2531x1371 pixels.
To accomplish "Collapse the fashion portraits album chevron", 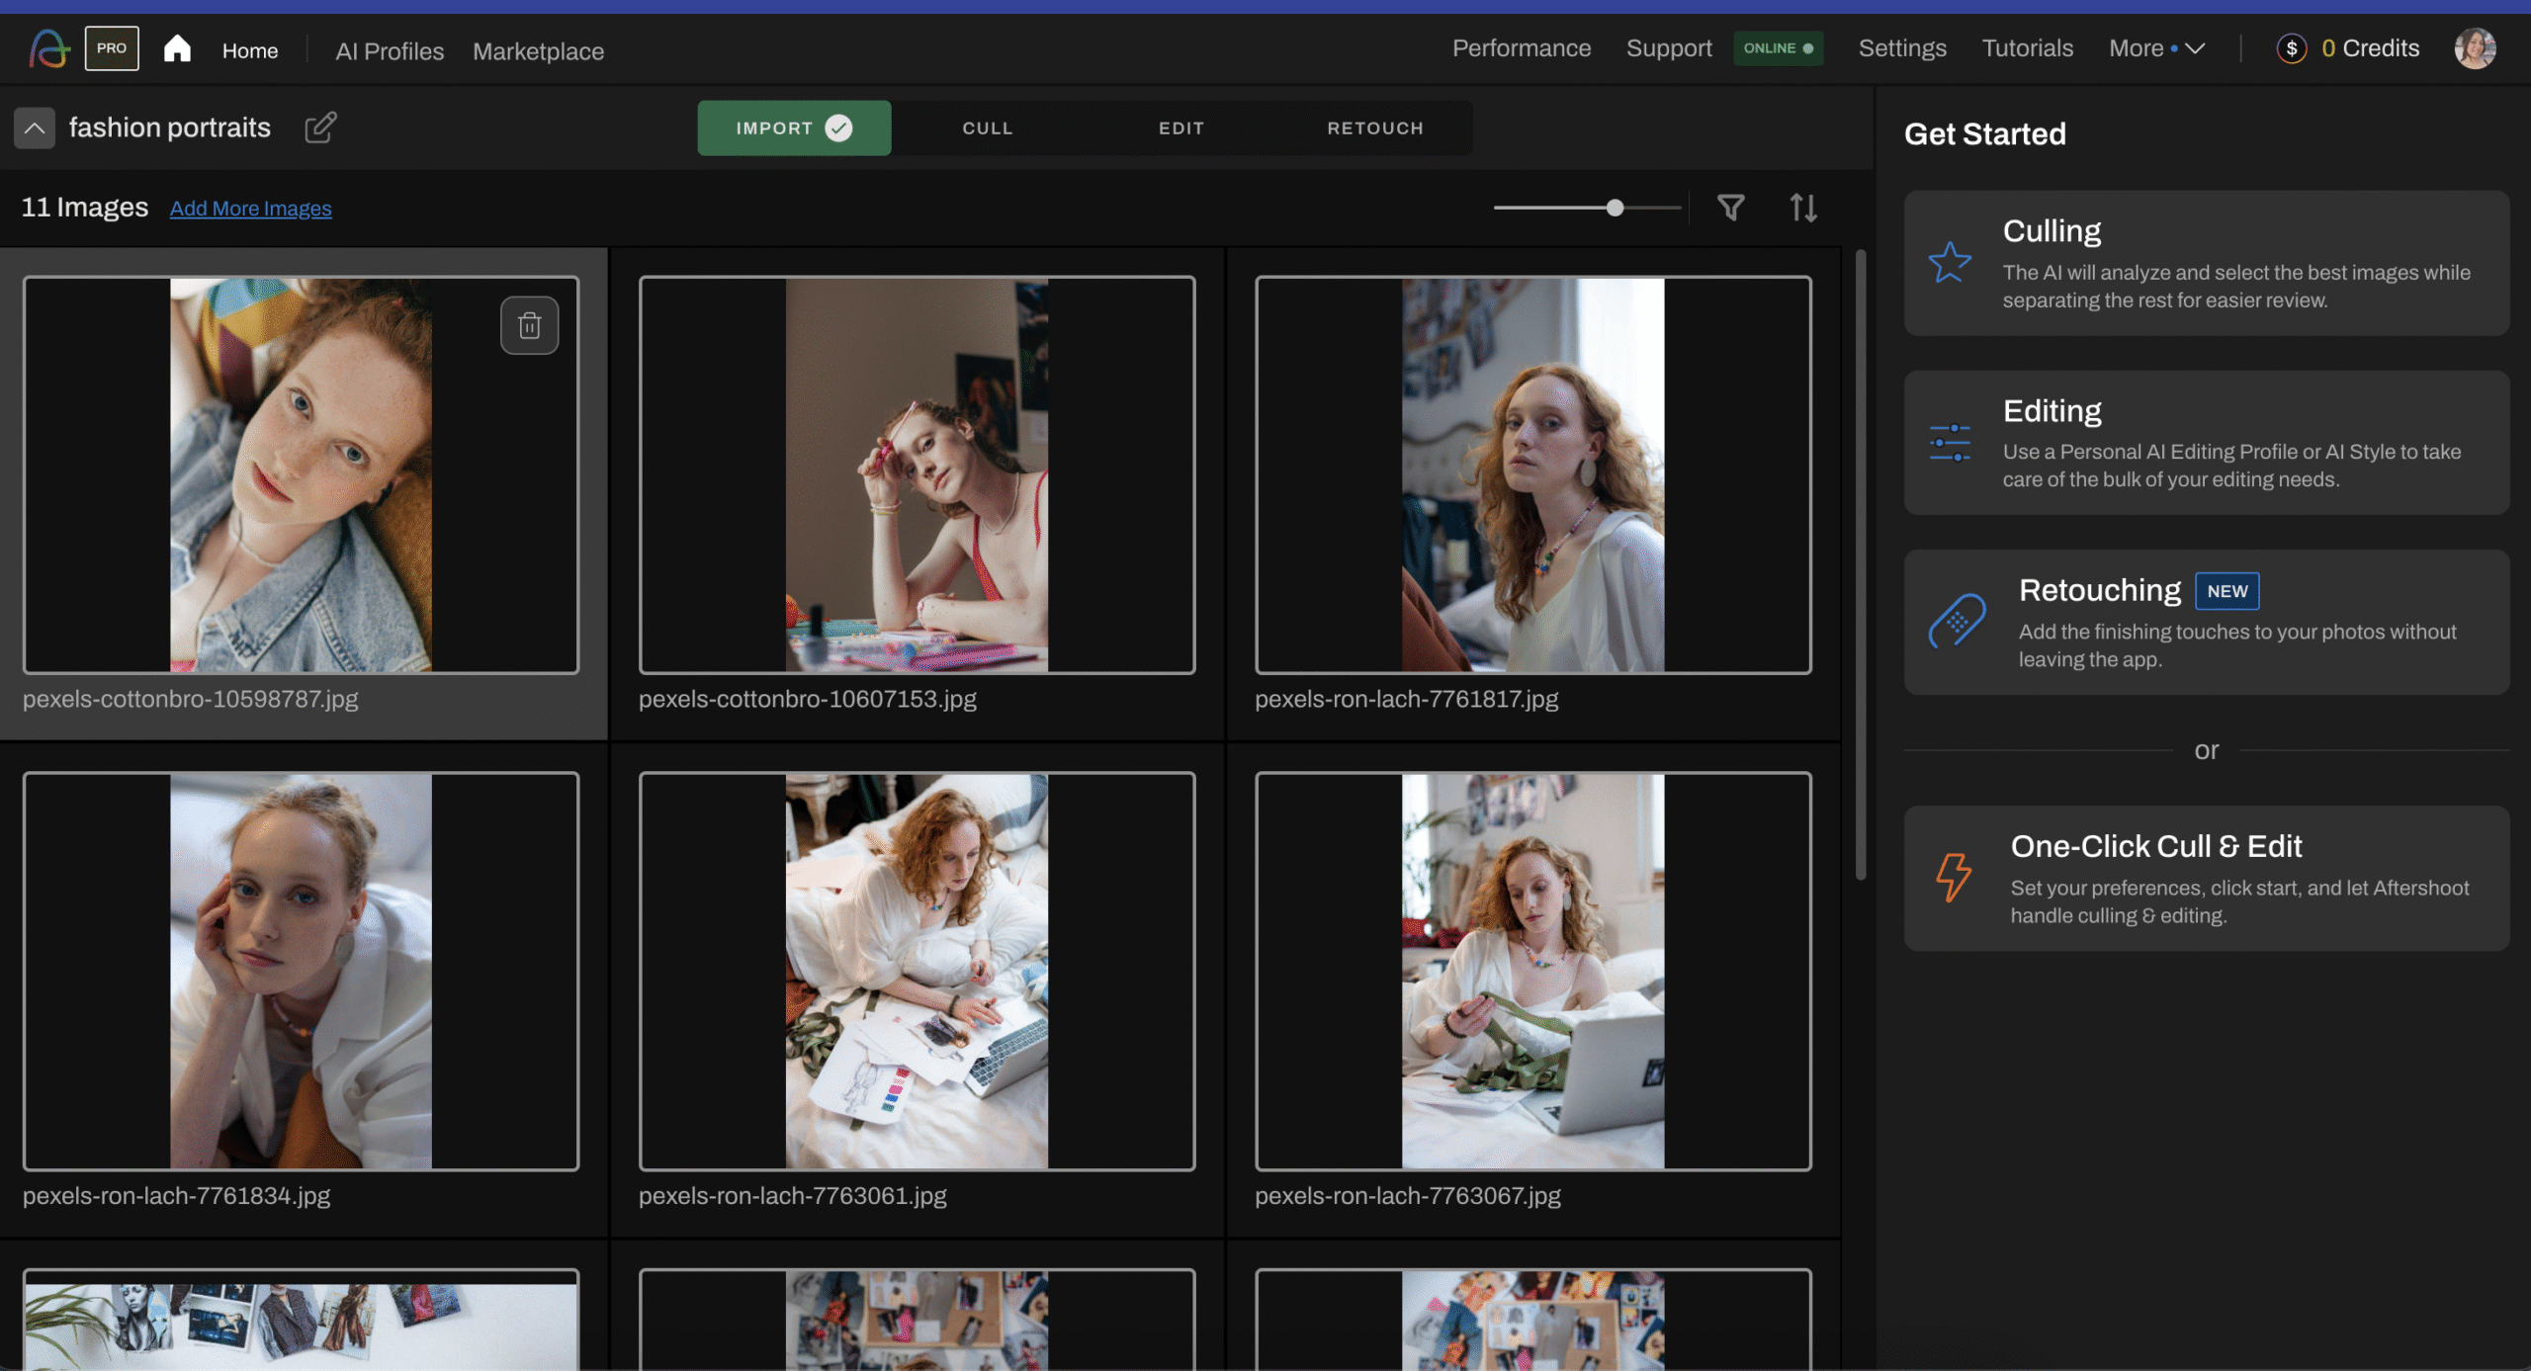I will [35, 129].
